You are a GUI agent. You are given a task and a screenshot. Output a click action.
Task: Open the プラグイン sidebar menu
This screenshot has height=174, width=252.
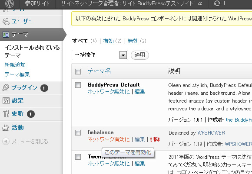point(24,88)
